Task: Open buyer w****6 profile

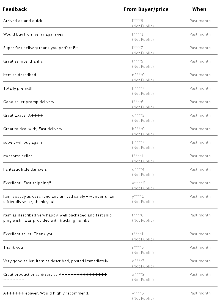Action: (138, 183)
